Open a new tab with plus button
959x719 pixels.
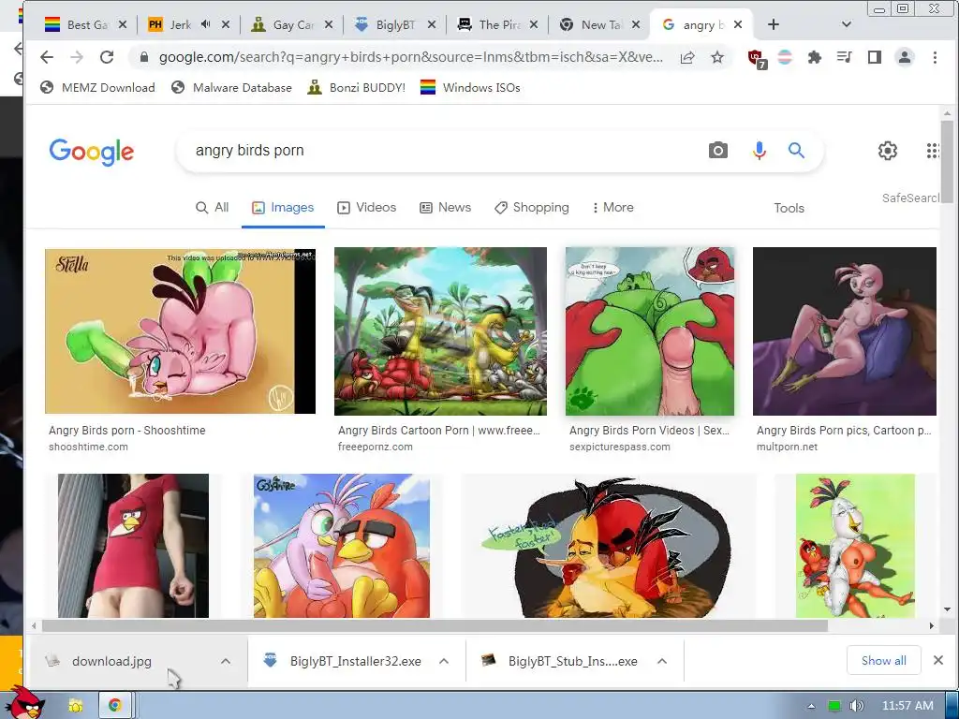point(773,24)
